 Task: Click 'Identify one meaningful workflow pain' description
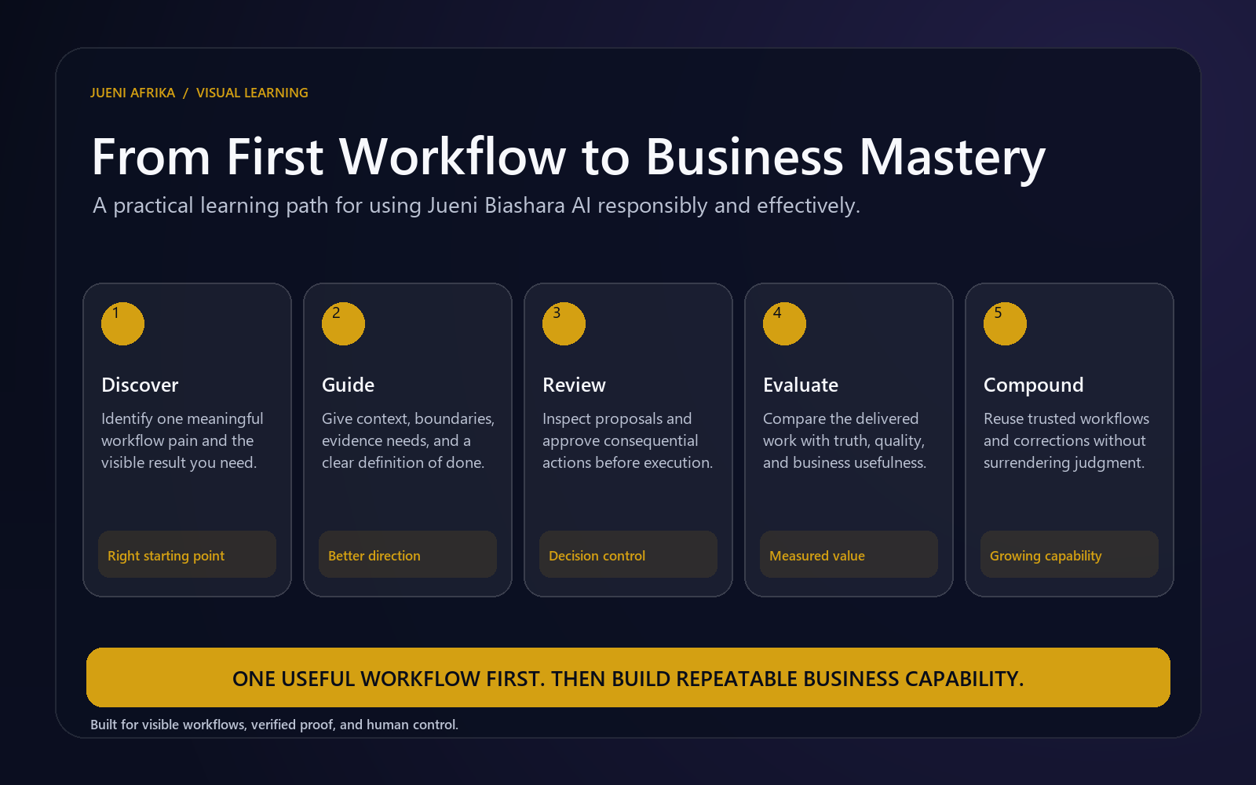click(182, 440)
